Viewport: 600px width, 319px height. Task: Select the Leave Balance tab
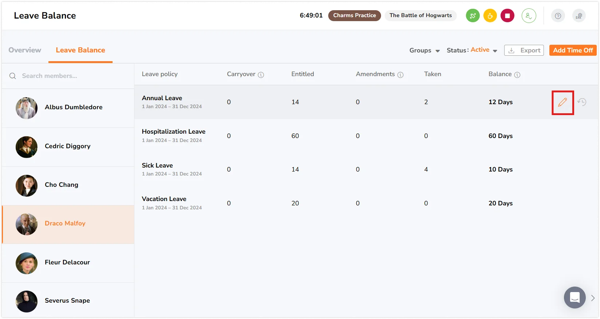coord(81,50)
